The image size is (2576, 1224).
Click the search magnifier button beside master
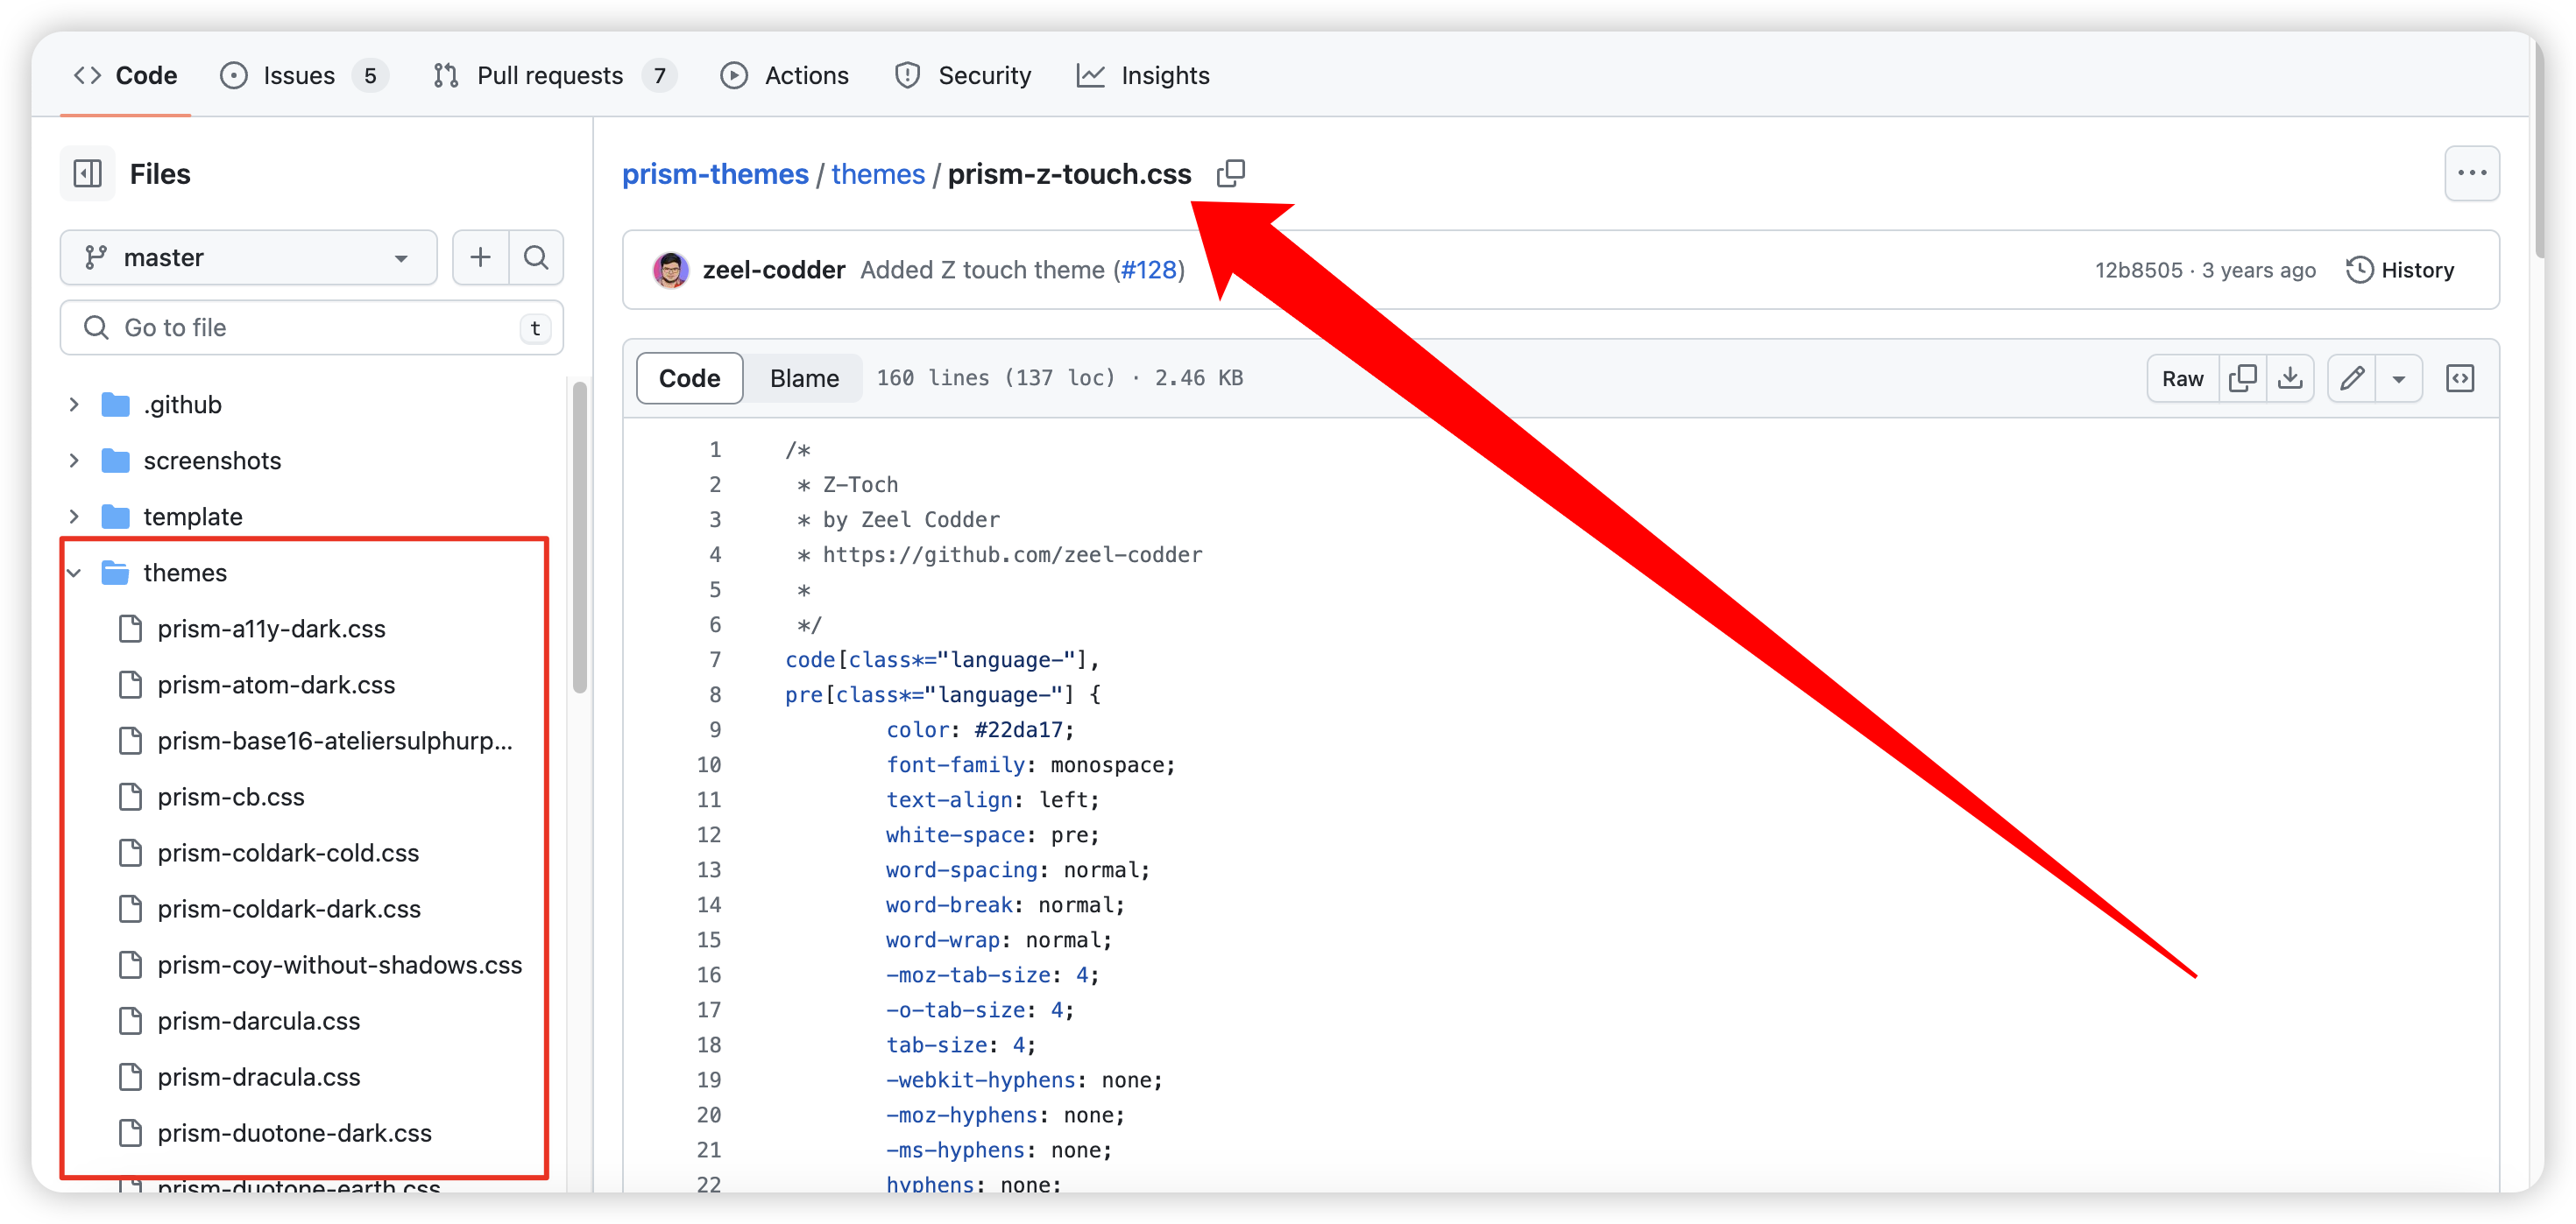(537, 257)
